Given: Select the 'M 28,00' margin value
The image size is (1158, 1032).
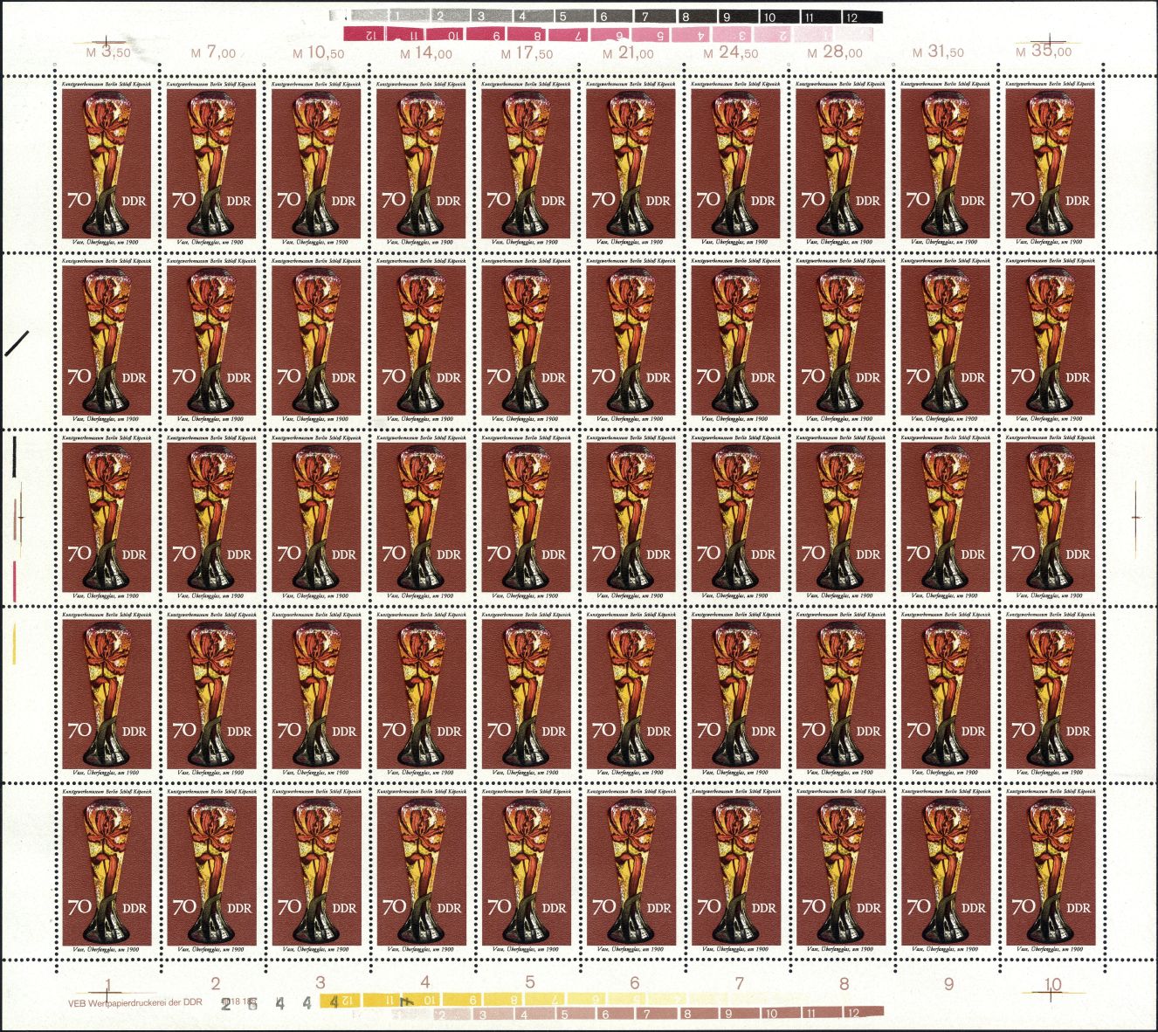Looking at the screenshot, I should pyautogui.click(x=835, y=52).
